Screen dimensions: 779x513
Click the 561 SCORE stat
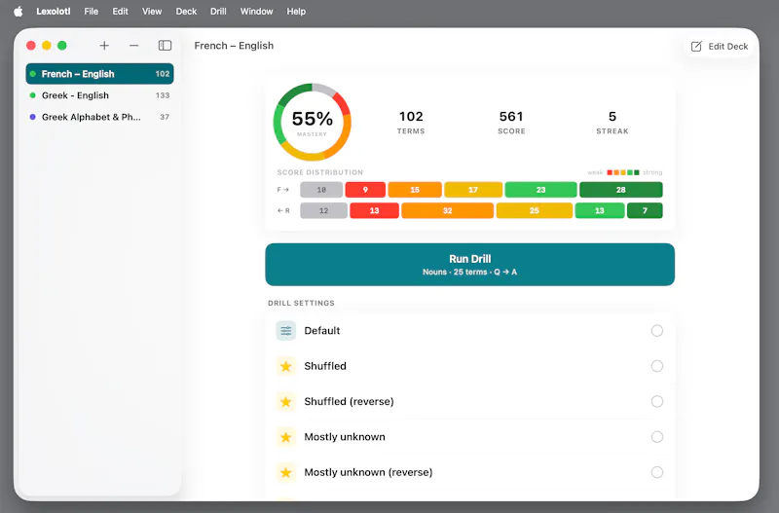(x=511, y=123)
